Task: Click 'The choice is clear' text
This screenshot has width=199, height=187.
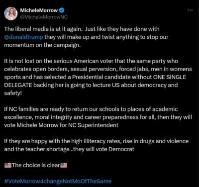Action: coord(36,165)
